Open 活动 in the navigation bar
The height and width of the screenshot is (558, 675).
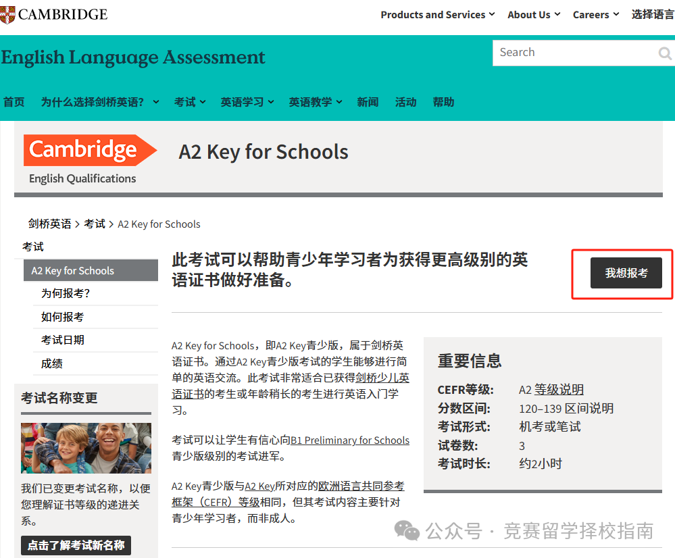(405, 102)
